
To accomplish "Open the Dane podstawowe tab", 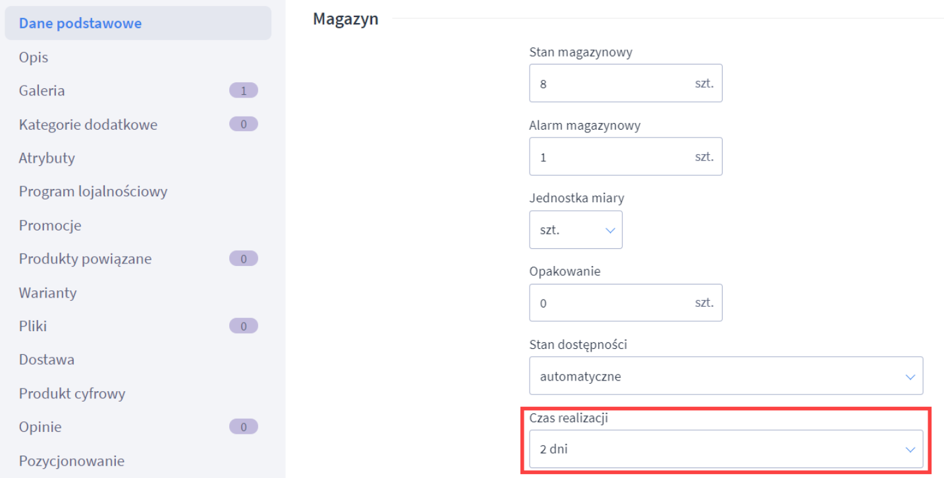I will (80, 23).
